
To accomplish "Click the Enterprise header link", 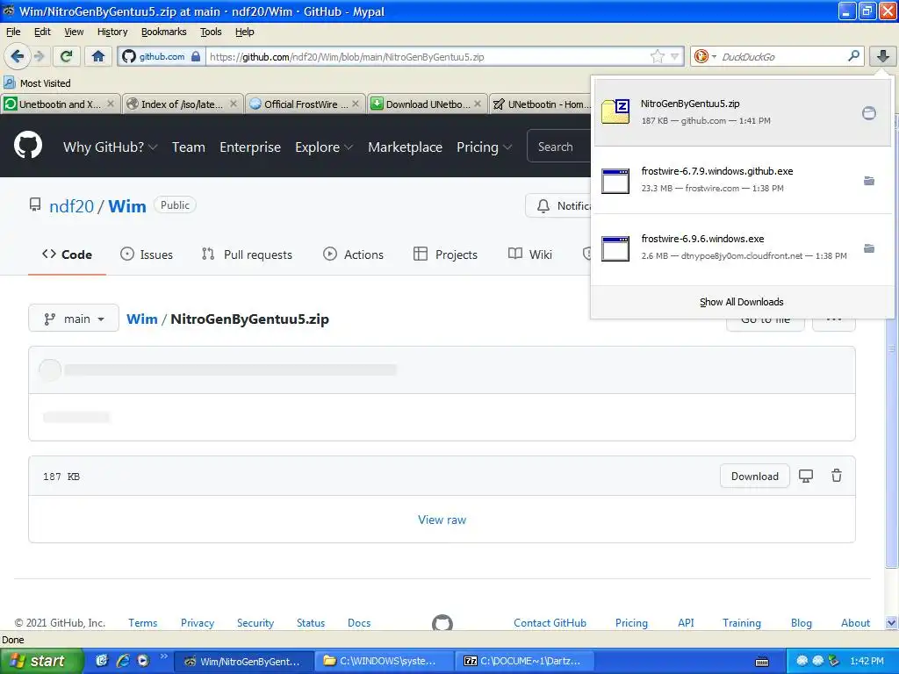I will pyautogui.click(x=250, y=147).
